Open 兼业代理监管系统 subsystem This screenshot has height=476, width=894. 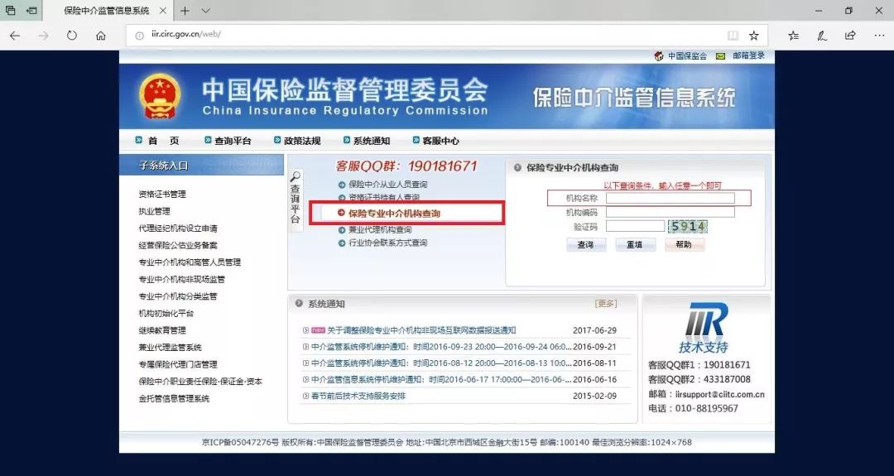[x=170, y=348]
